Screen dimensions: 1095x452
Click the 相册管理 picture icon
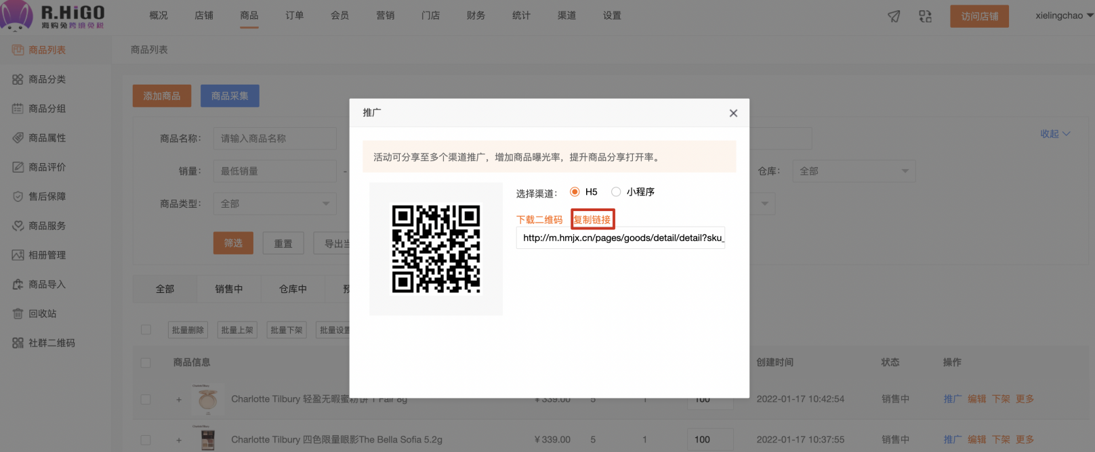pos(18,255)
